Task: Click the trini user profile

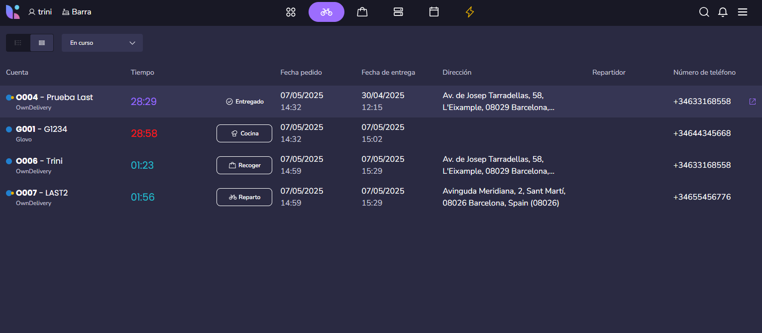Action: pos(40,12)
